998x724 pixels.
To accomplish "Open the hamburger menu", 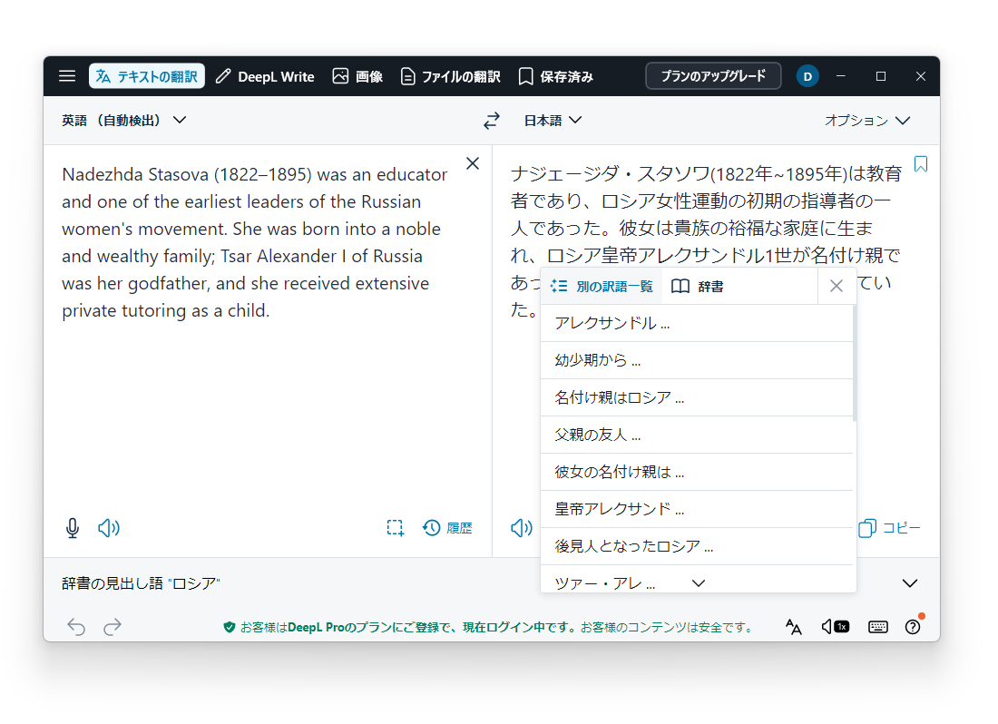I will 66,76.
